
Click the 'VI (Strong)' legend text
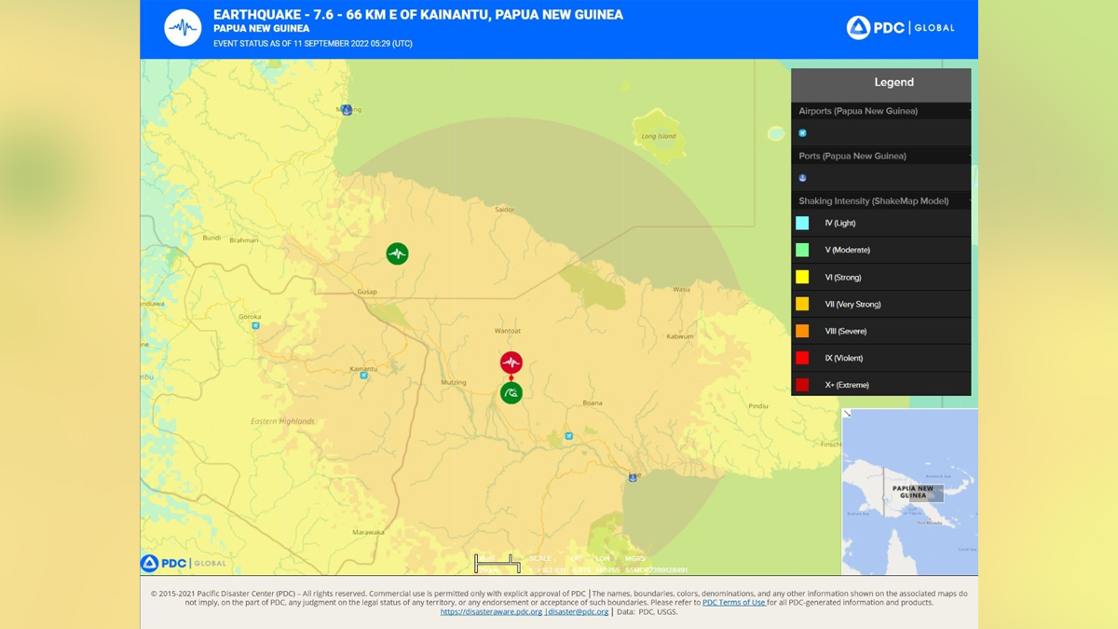[843, 278]
